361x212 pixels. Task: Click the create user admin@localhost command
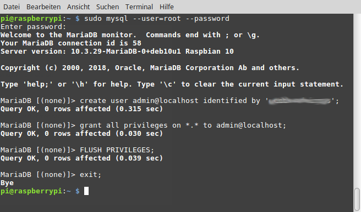[x=209, y=101]
